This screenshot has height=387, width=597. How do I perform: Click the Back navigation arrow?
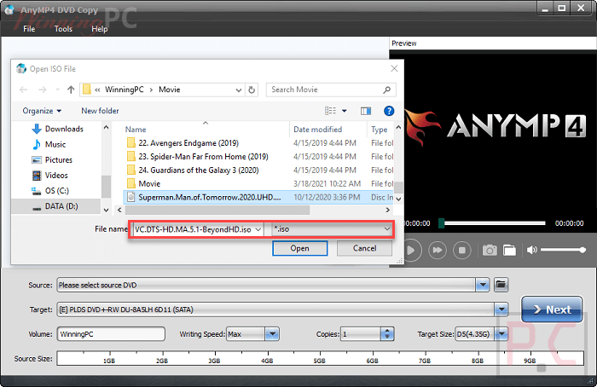(24, 90)
